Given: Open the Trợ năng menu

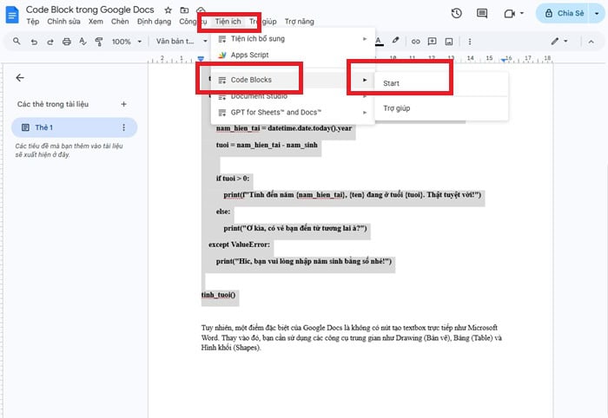Looking at the screenshot, I should pyautogui.click(x=300, y=22).
